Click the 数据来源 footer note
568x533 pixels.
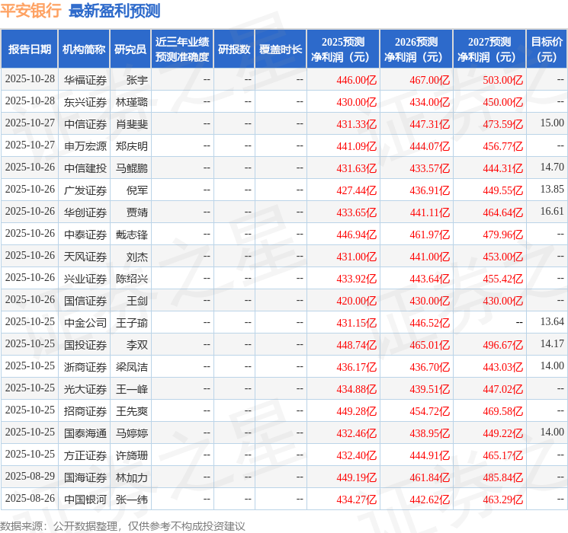123,526
